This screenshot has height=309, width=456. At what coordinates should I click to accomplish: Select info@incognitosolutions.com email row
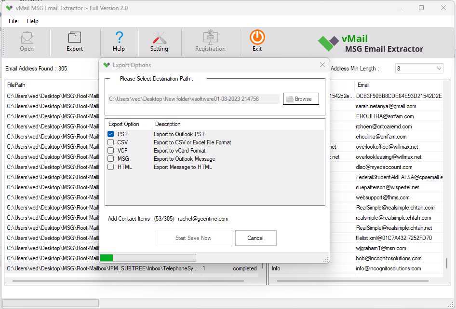pyautogui.click(x=388, y=268)
